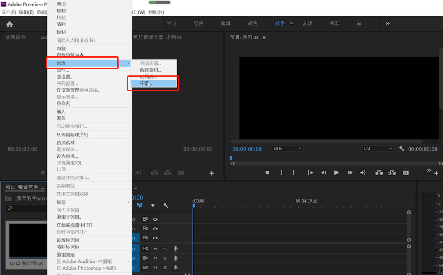Open Program monitor wrench settings

pos(401,148)
